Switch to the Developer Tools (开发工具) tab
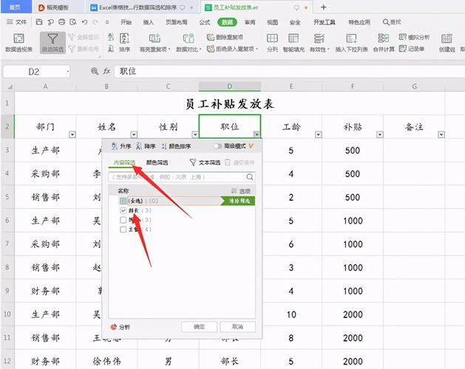The height and width of the screenshot is (369, 465). pyautogui.click(x=325, y=22)
